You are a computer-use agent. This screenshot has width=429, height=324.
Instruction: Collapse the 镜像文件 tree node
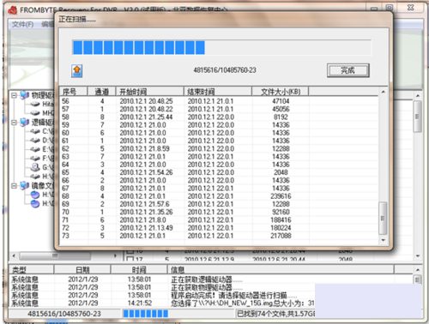14,186
